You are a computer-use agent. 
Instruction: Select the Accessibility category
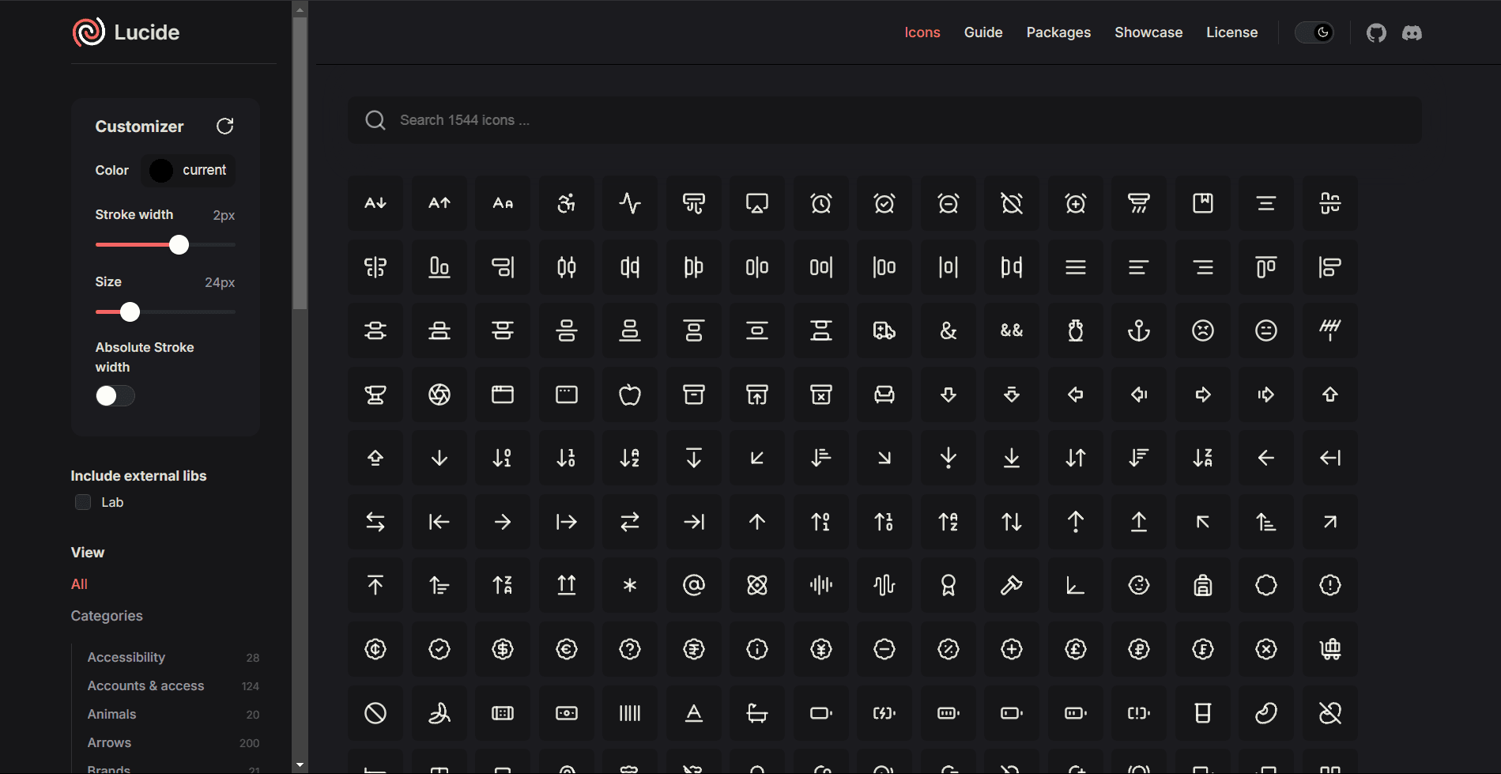coord(126,657)
